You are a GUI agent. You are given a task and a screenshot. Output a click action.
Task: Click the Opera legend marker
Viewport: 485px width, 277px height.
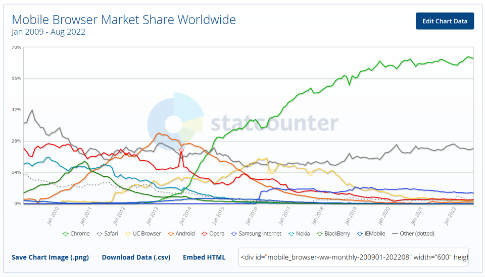(x=204, y=234)
